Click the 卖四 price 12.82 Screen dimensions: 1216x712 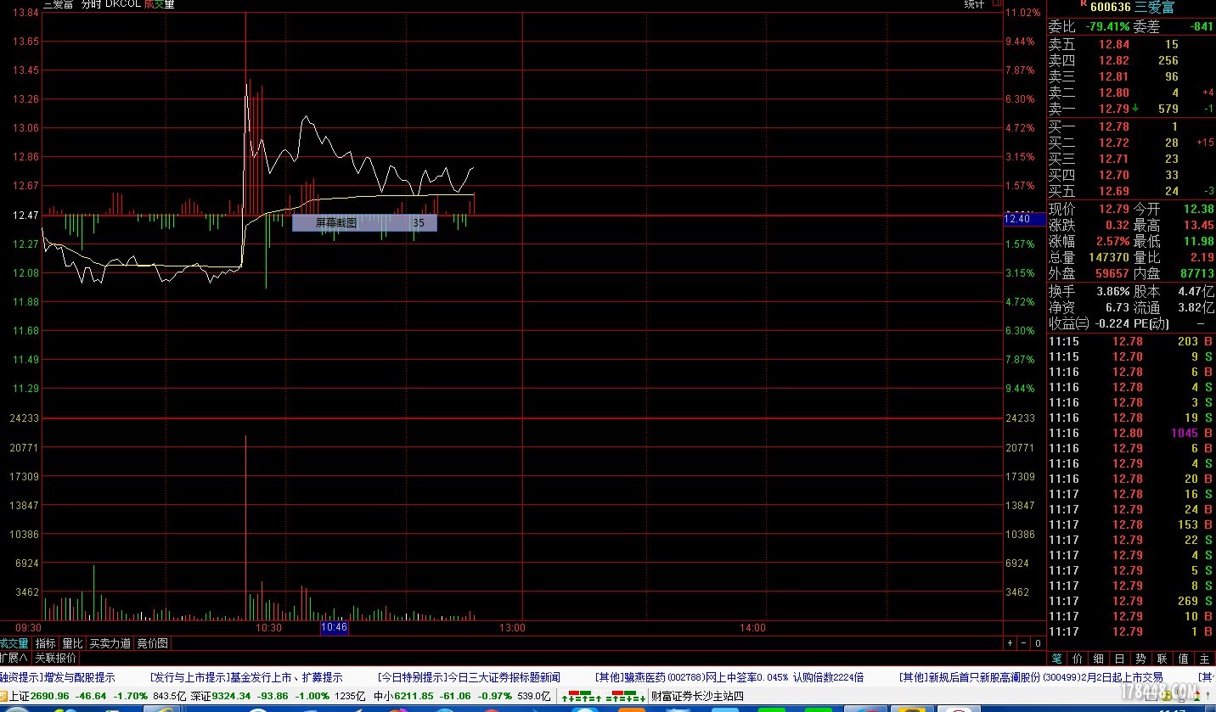[x=1114, y=60]
